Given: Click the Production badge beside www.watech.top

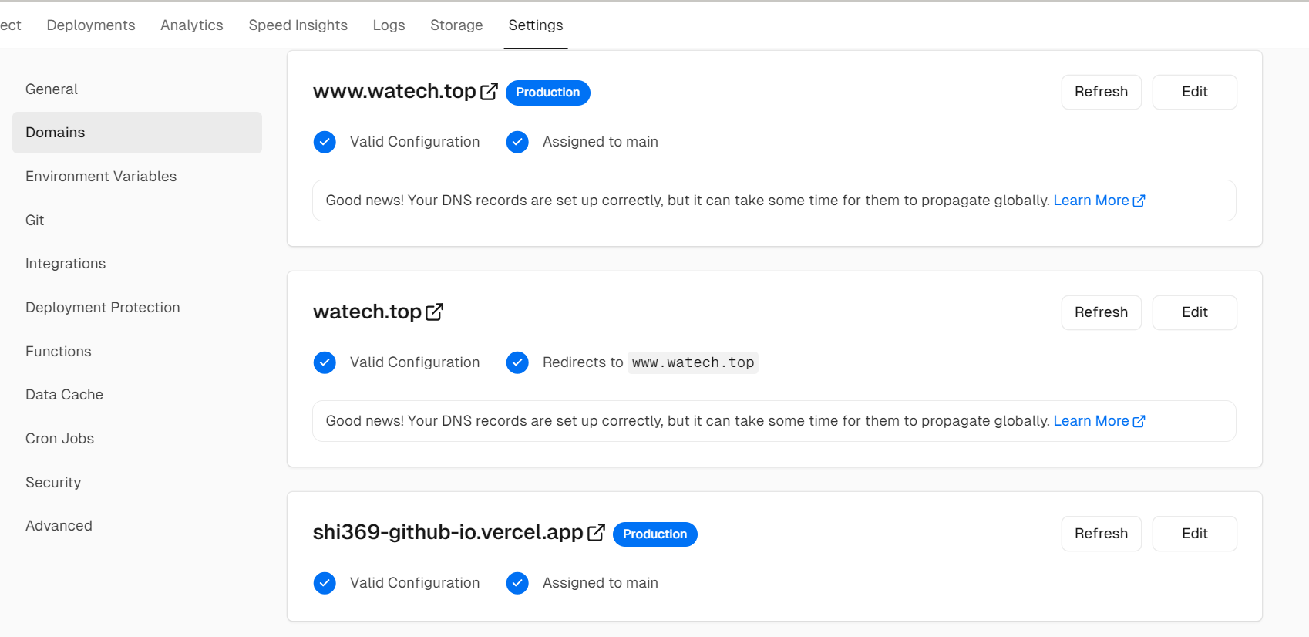Looking at the screenshot, I should pyautogui.click(x=547, y=93).
